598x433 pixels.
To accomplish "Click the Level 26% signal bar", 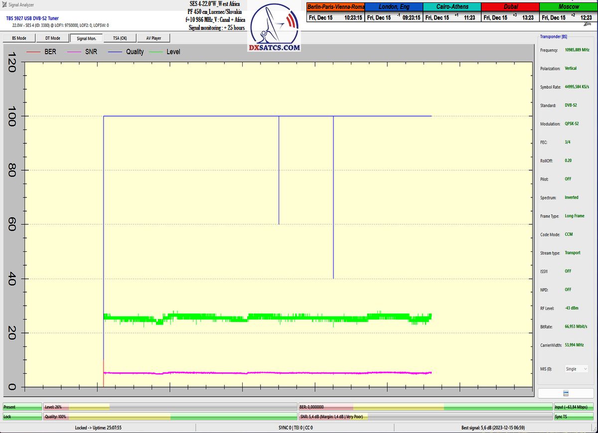I will [x=169, y=407].
